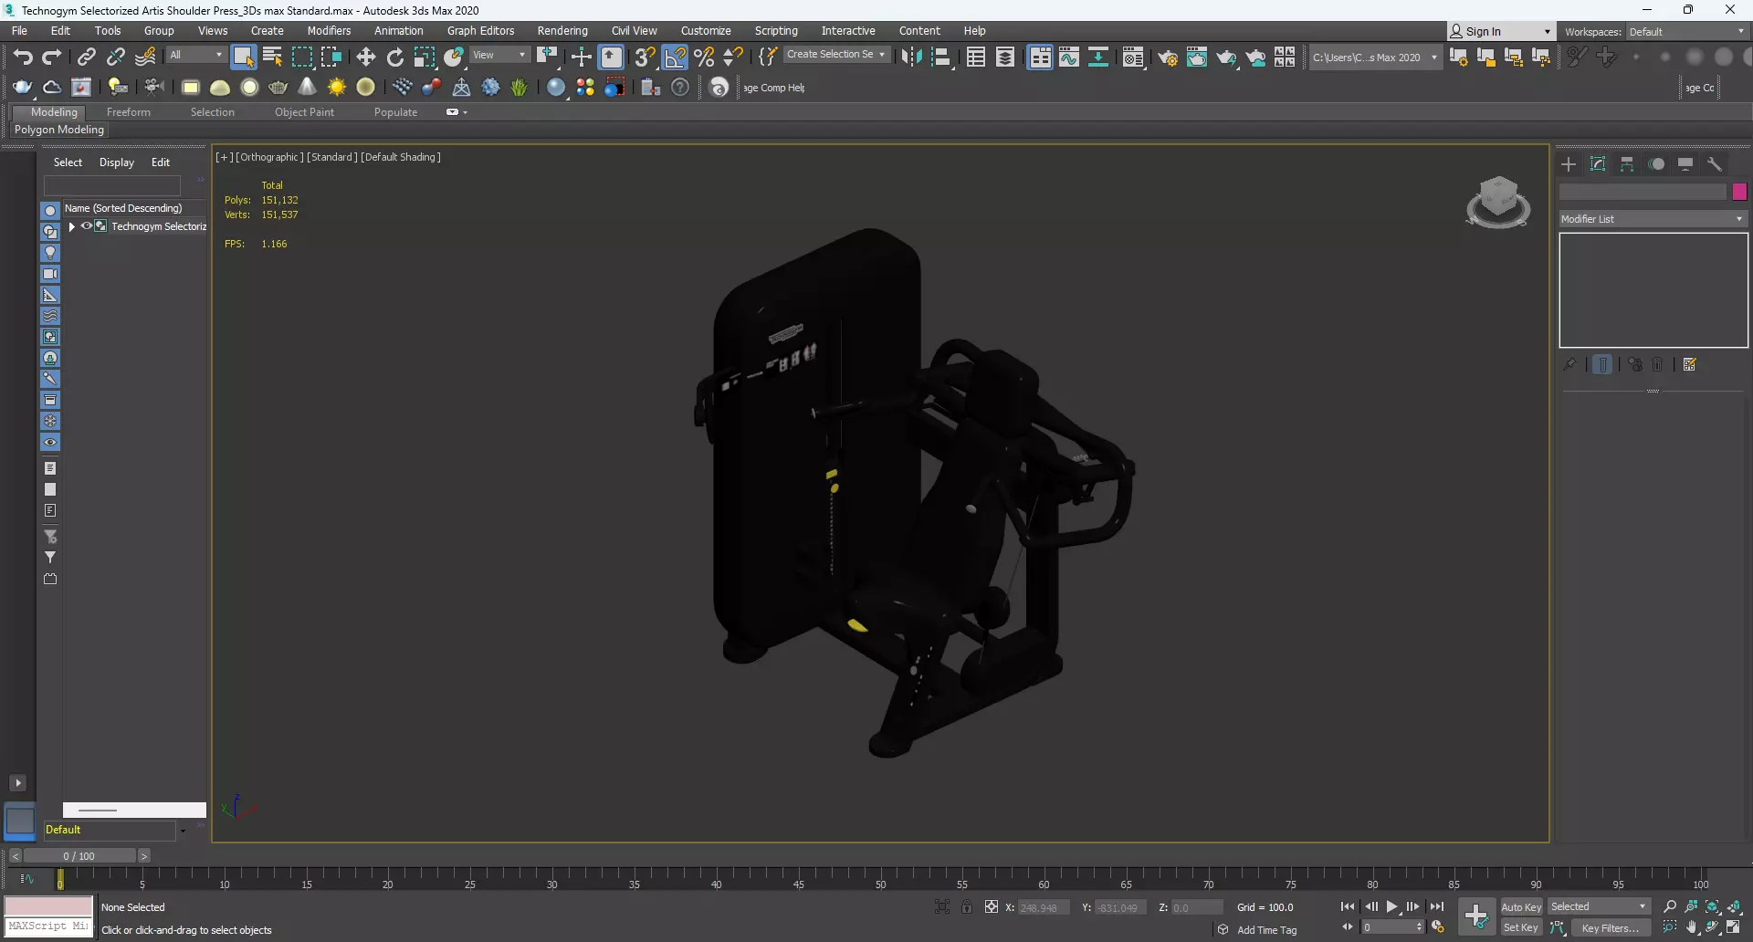Toggle Angle Snap
1753x942 pixels.
pyautogui.click(x=676, y=57)
